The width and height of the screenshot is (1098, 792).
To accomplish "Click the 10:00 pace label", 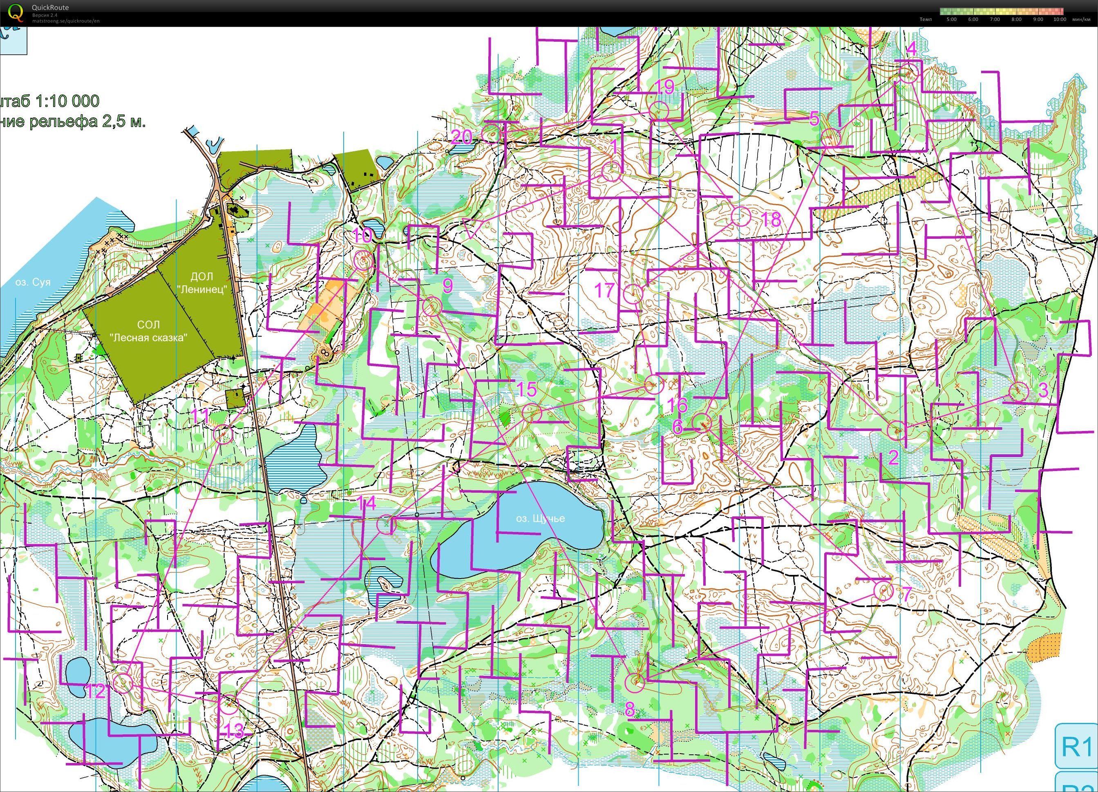I will tap(1059, 19).
